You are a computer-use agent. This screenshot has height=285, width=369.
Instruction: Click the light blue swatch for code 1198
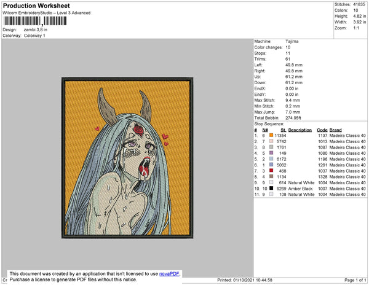(x=271, y=159)
